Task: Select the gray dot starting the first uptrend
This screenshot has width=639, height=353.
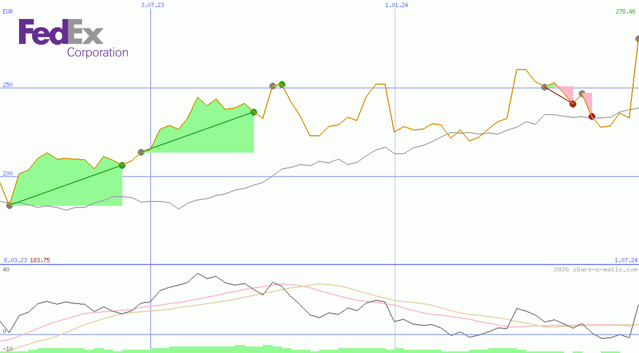Action: 9,206
